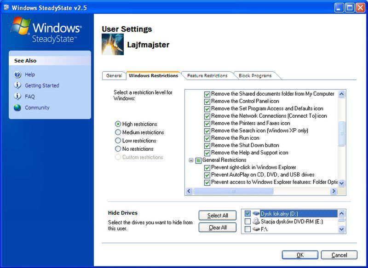Uncheck Prevent right-click in Windows Explorer
The height and width of the screenshot is (268, 368).
[207, 168]
